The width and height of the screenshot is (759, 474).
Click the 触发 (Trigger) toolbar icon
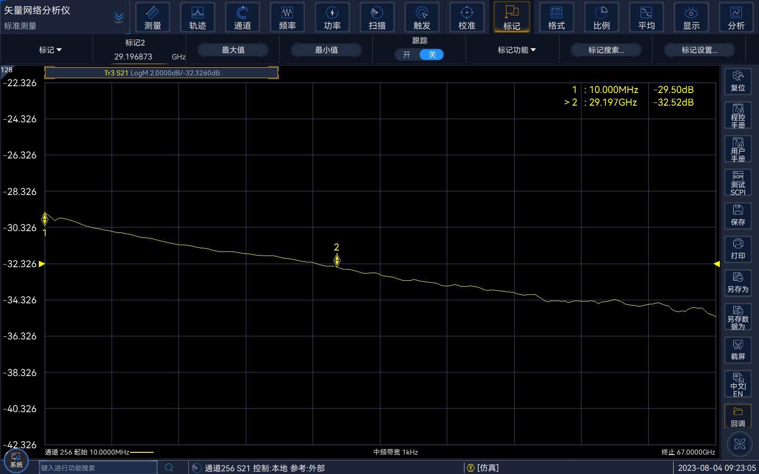coord(422,18)
